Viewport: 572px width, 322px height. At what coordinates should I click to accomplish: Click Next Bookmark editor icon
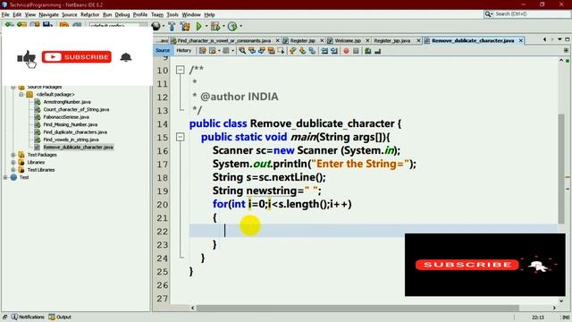(302, 51)
